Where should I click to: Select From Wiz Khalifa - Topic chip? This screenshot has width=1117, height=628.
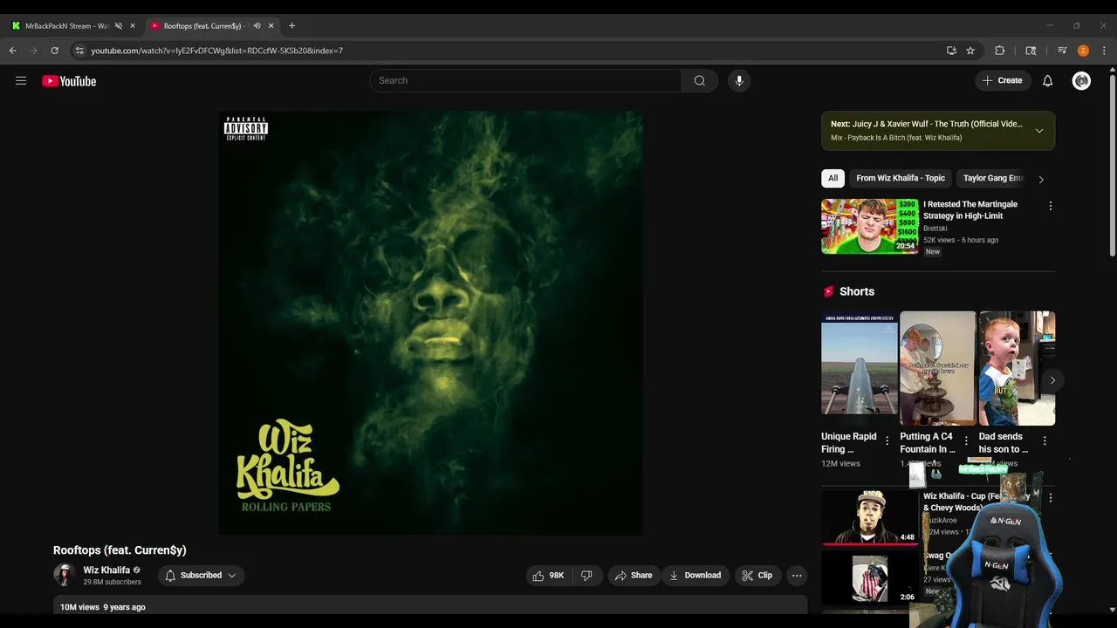(x=901, y=178)
